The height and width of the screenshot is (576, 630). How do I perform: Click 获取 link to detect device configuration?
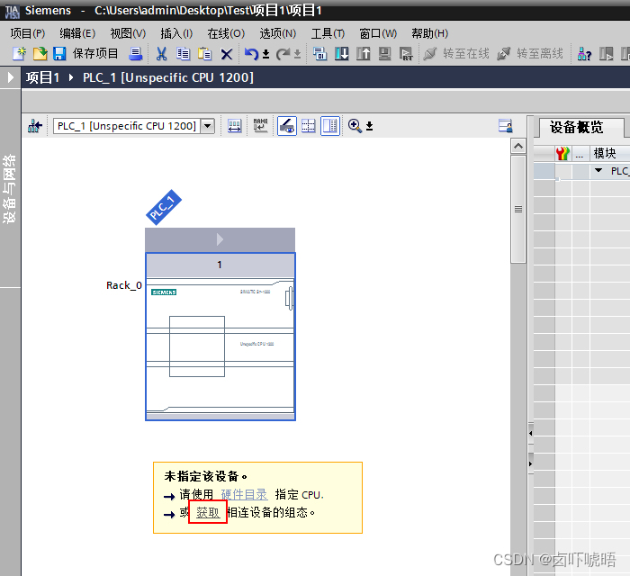[208, 512]
